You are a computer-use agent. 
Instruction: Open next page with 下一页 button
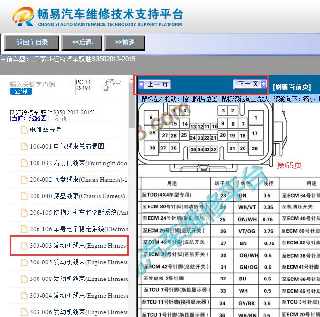[250, 84]
